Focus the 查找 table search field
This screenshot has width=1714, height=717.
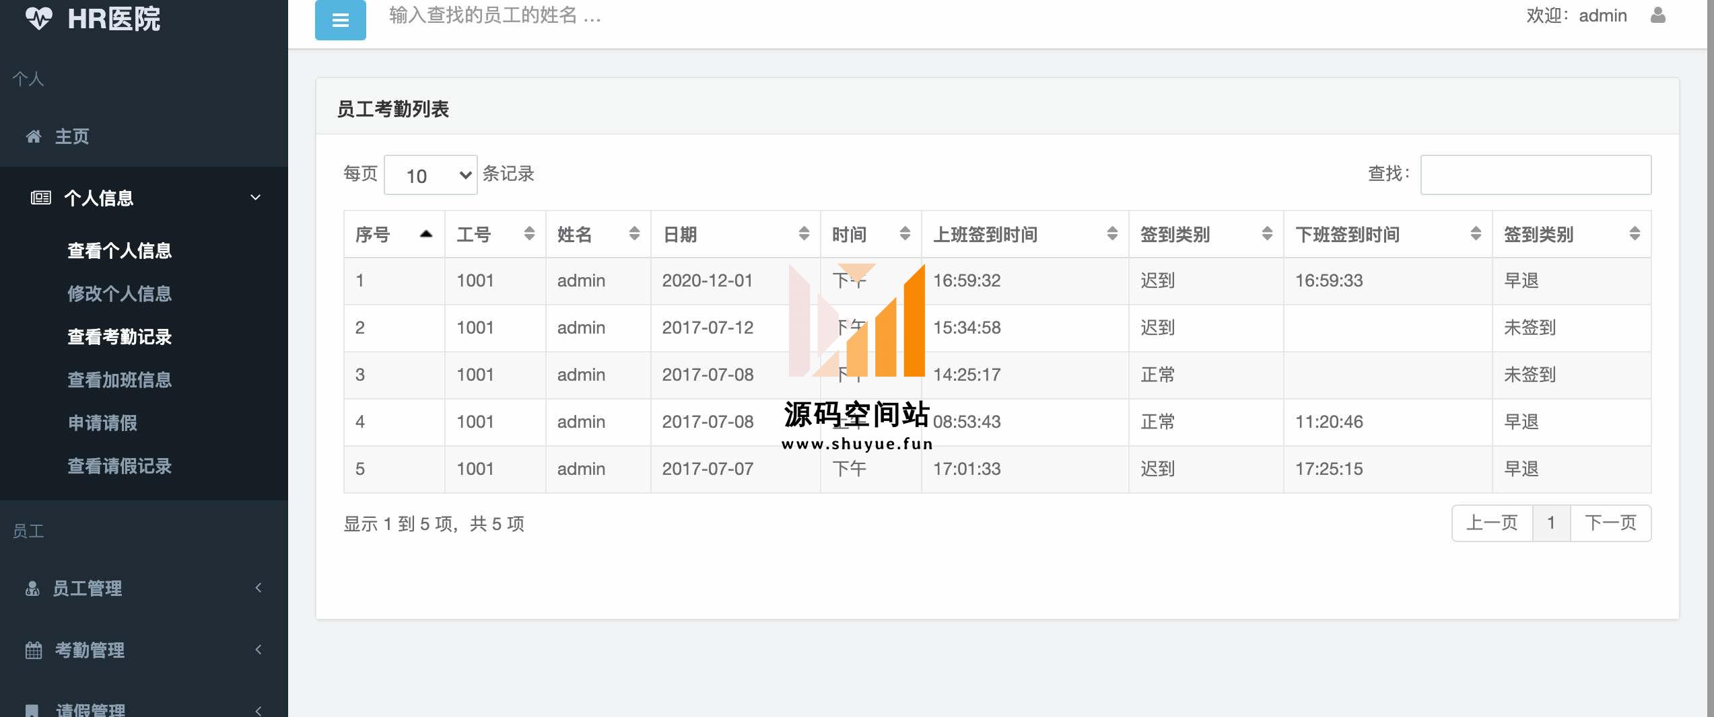[1536, 175]
